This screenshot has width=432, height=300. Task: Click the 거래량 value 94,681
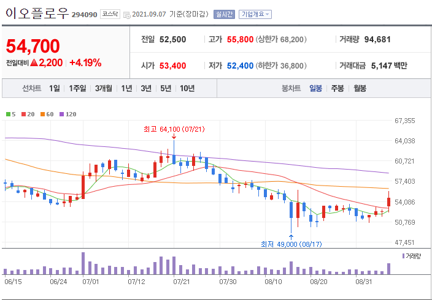pos(377,39)
